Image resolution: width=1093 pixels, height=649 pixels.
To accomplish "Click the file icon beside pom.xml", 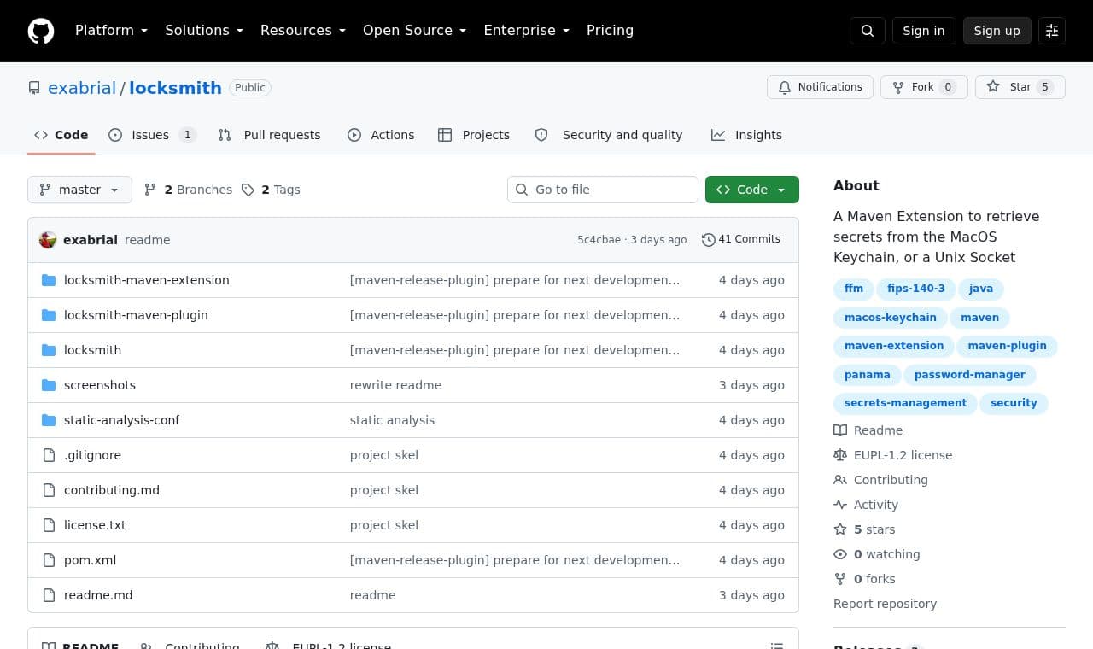I will [49, 560].
